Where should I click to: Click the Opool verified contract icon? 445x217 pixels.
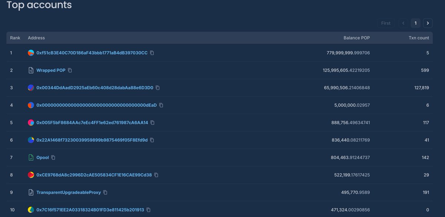coord(31,157)
